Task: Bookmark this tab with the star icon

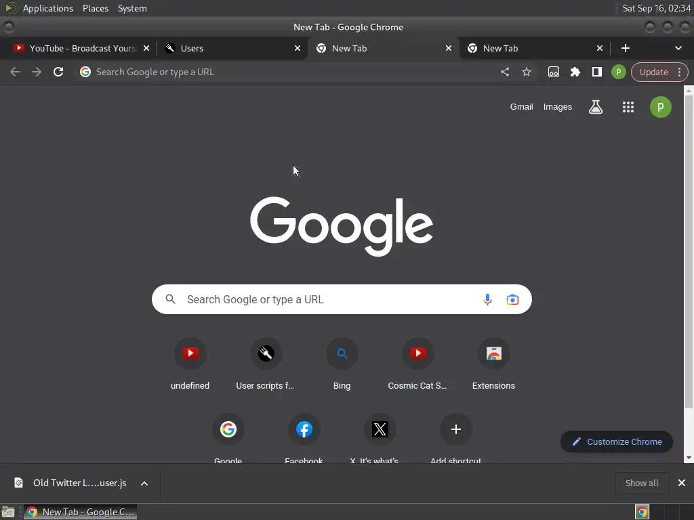Action: (526, 72)
